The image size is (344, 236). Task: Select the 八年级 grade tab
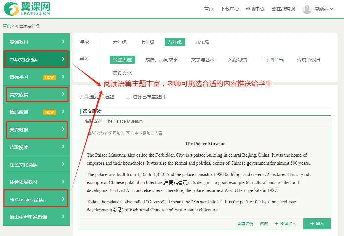point(175,42)
